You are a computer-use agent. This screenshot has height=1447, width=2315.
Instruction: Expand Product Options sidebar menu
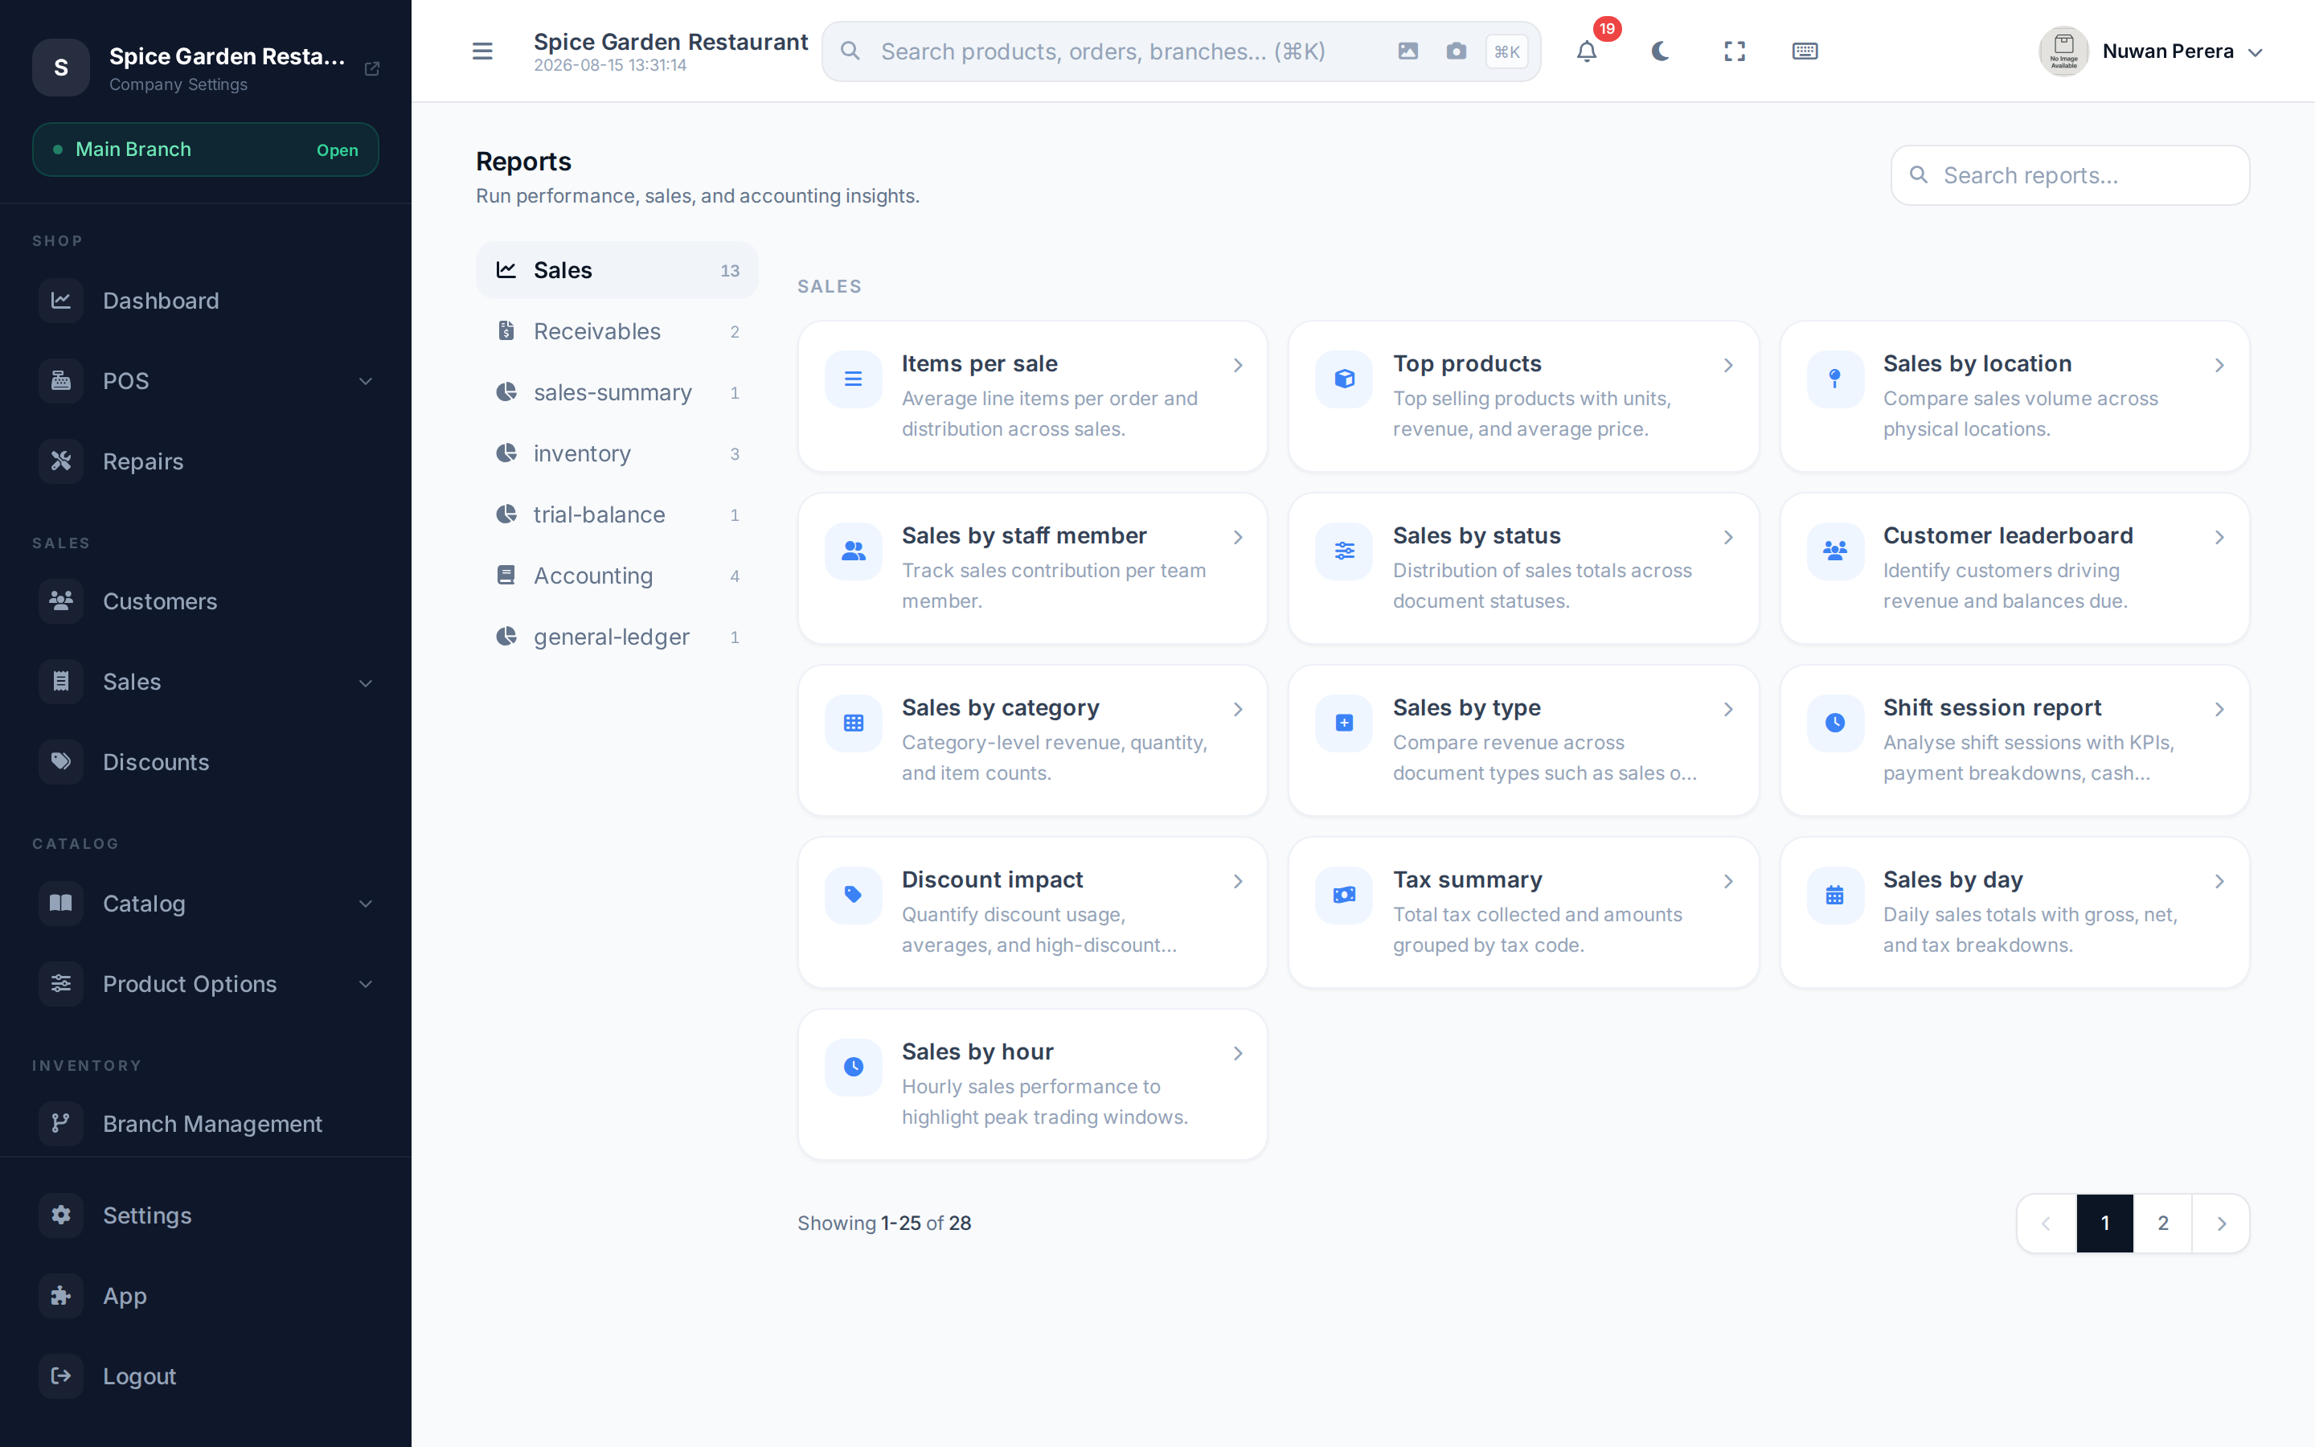(x=206, y=984)
